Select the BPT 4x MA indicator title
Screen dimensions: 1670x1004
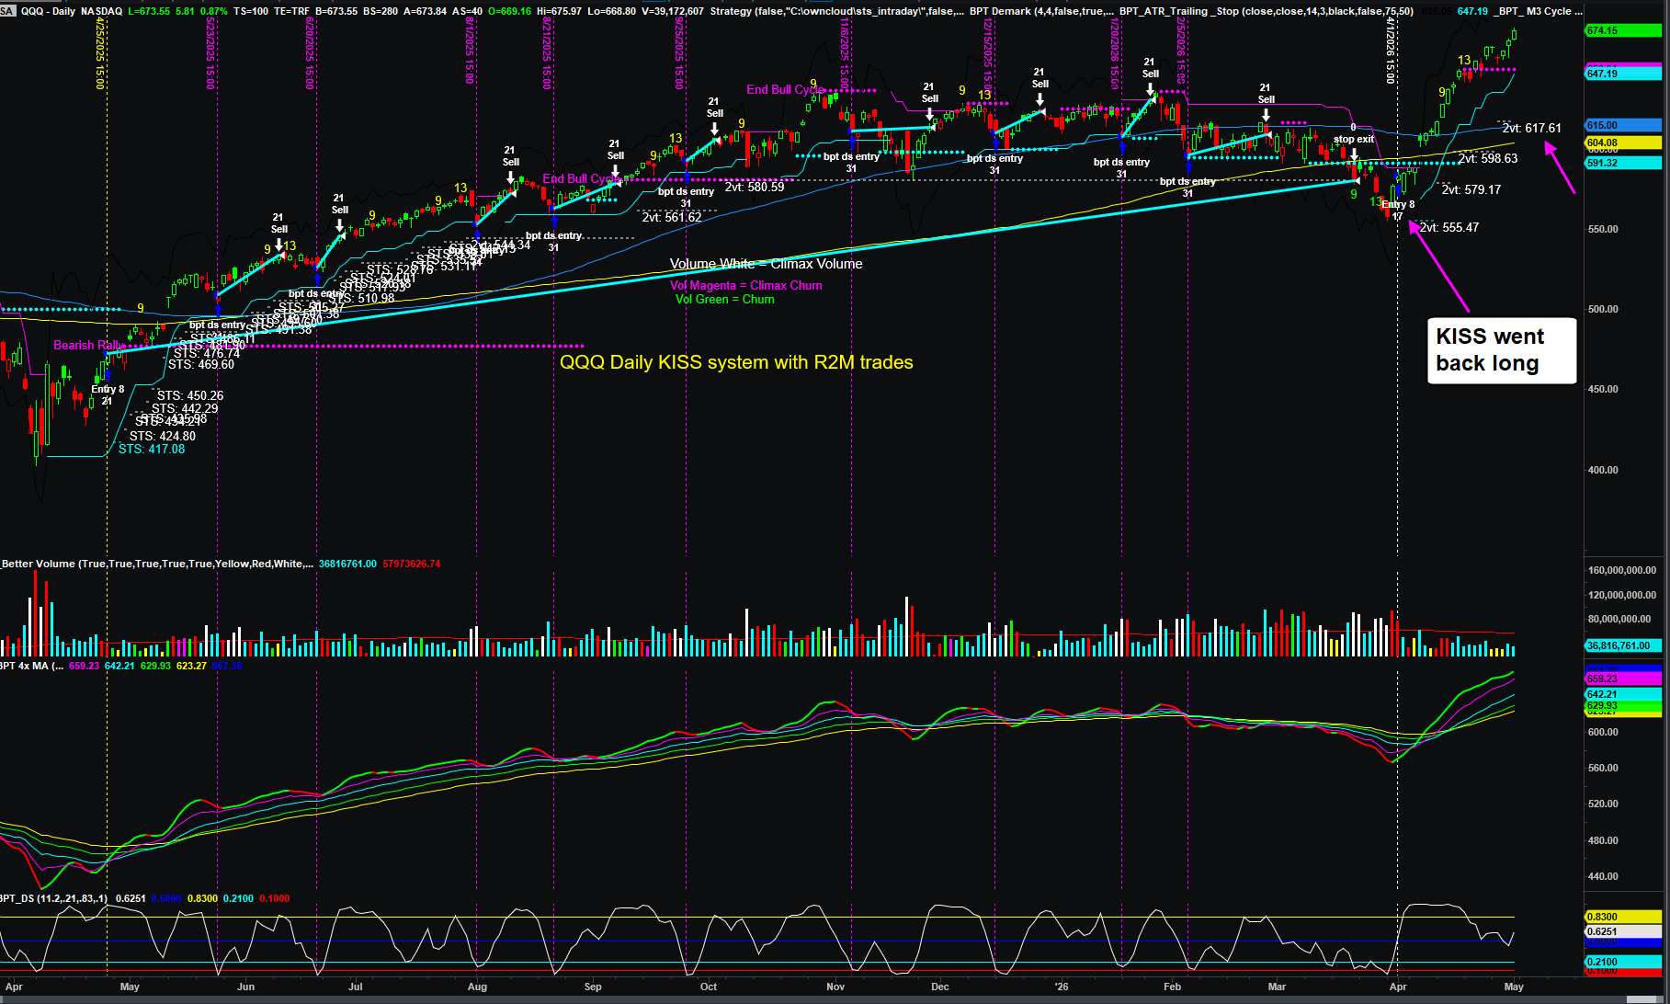31,666
